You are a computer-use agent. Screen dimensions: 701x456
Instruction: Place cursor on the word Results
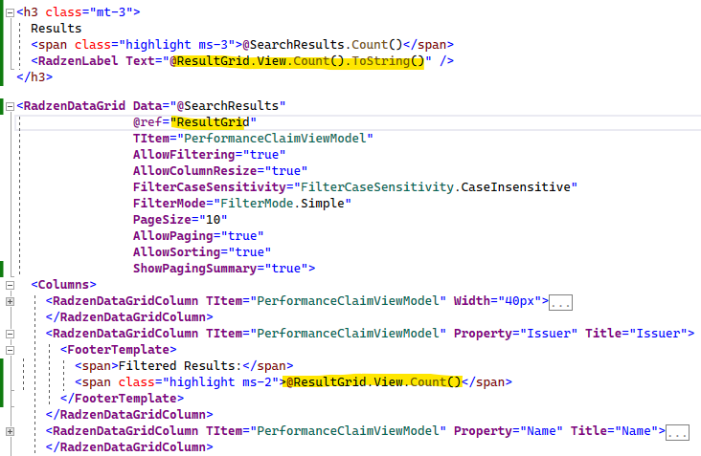coord(57,29)
